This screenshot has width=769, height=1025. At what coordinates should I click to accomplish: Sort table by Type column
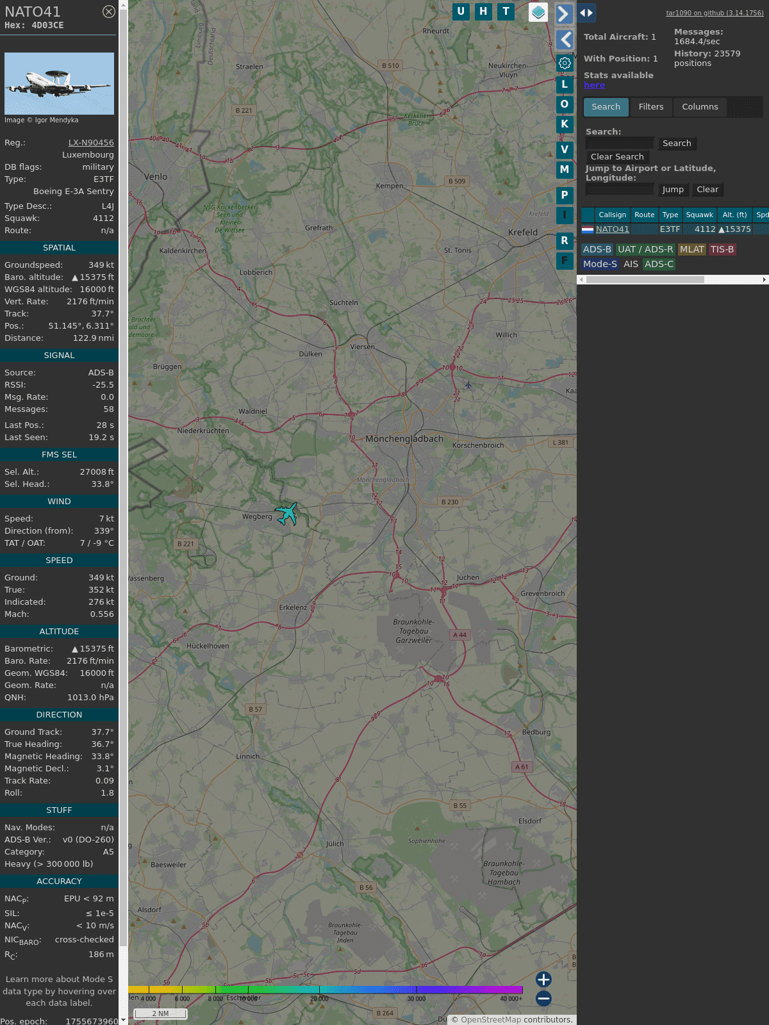(670, 215)
